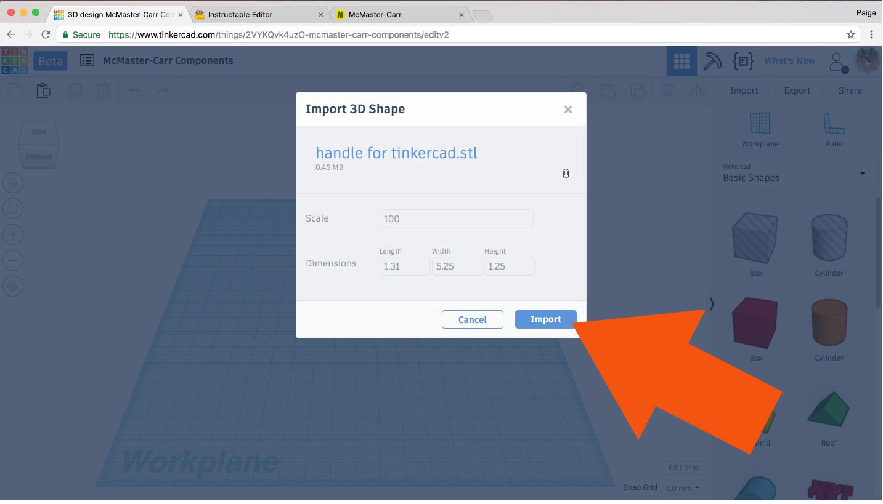Switch to the 3D design grid view icon

coord(682,61)
